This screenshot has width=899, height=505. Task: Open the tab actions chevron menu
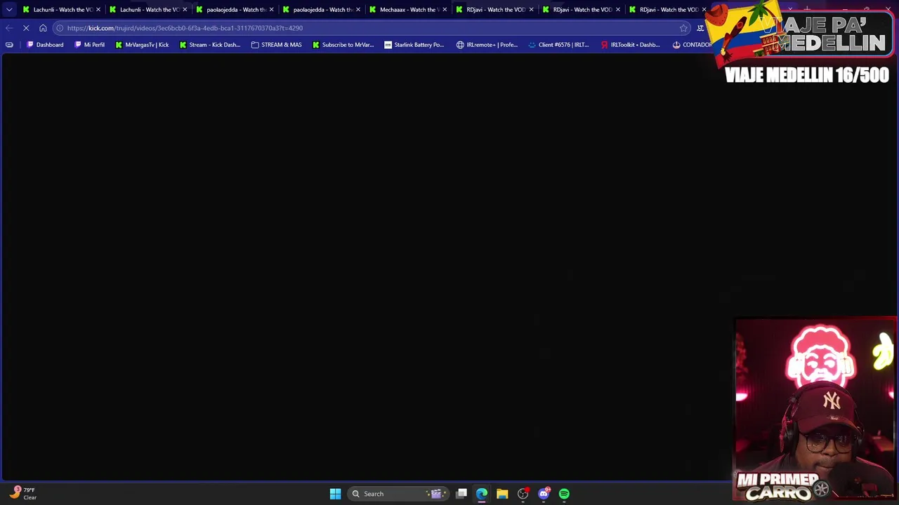pyautogui.click(x=9, y=9)
